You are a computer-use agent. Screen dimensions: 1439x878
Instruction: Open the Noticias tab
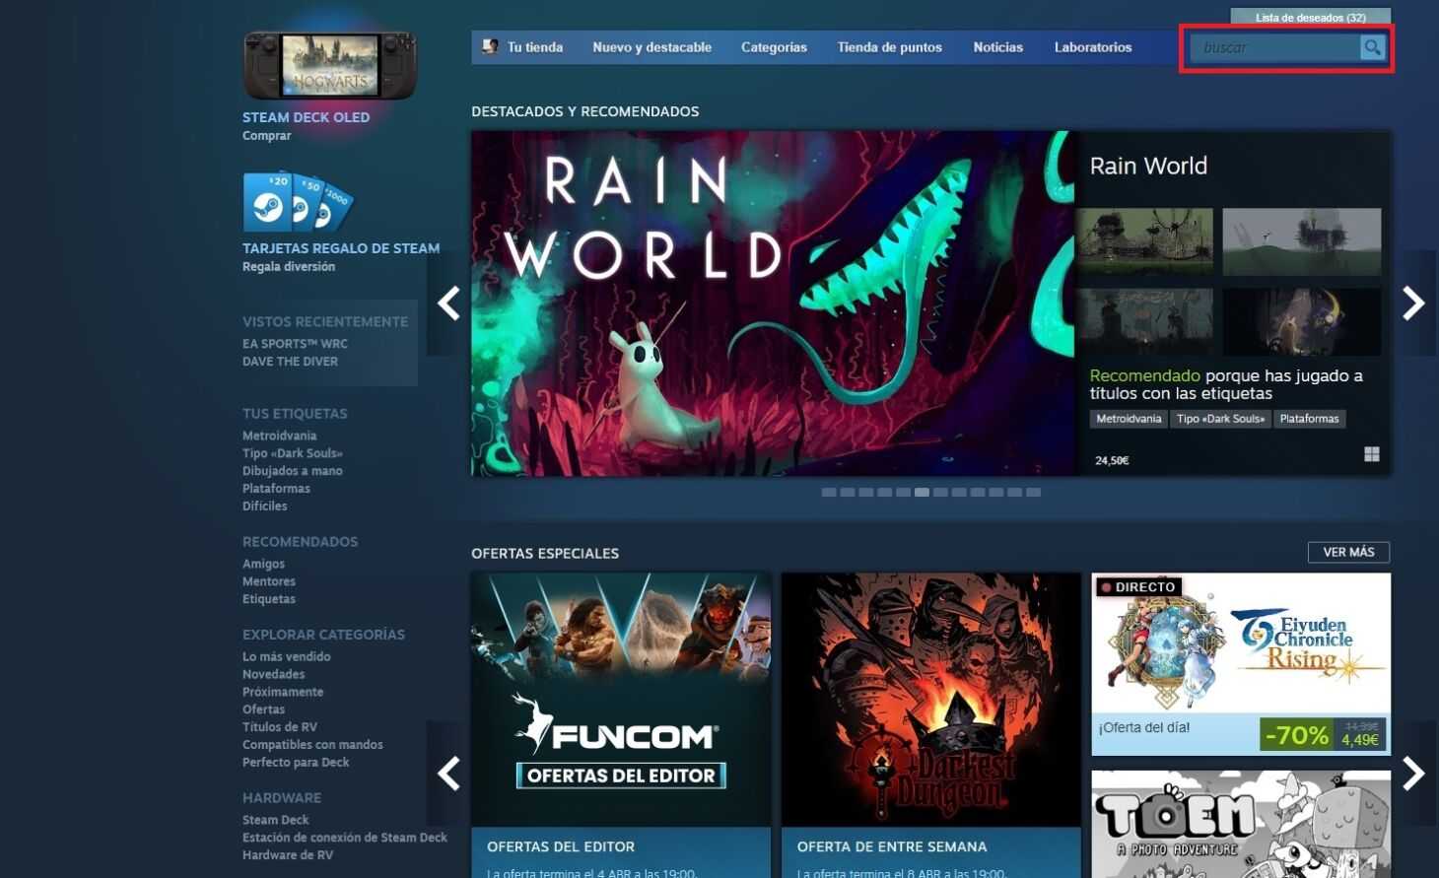997,47
